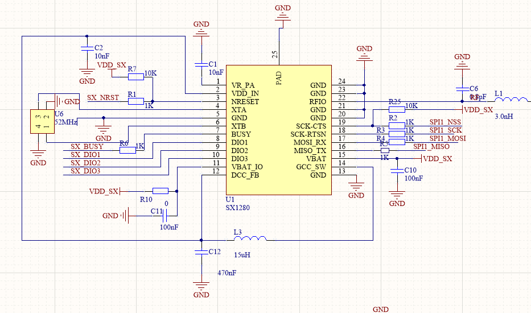Click the 3.0nH inductor value

click(504, 117)
